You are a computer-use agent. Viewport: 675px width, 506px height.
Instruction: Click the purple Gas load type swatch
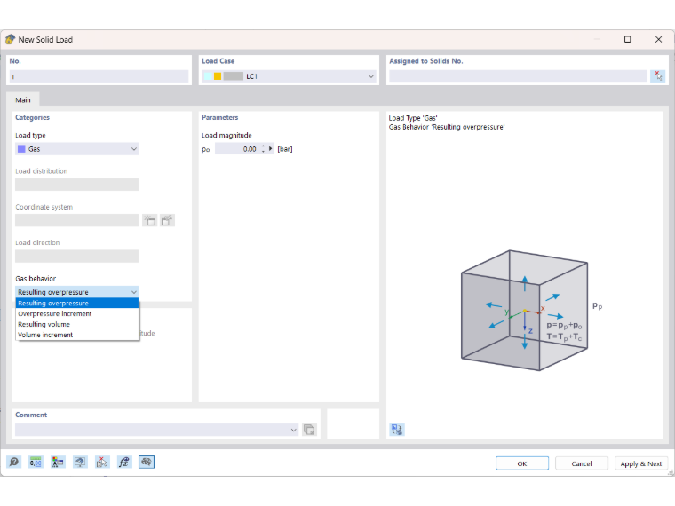tap(21, 149)
